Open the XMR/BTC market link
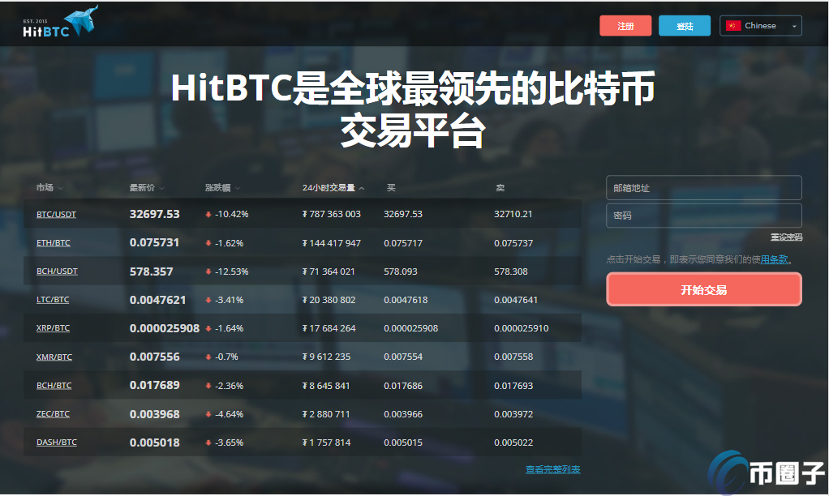The height and width of the screenshot is (496, 829). (x=54, y=357)
